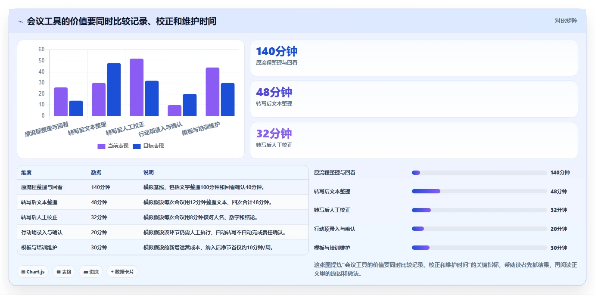
Task: Click the lightning icon beside the header title
Action: point(20,21)
